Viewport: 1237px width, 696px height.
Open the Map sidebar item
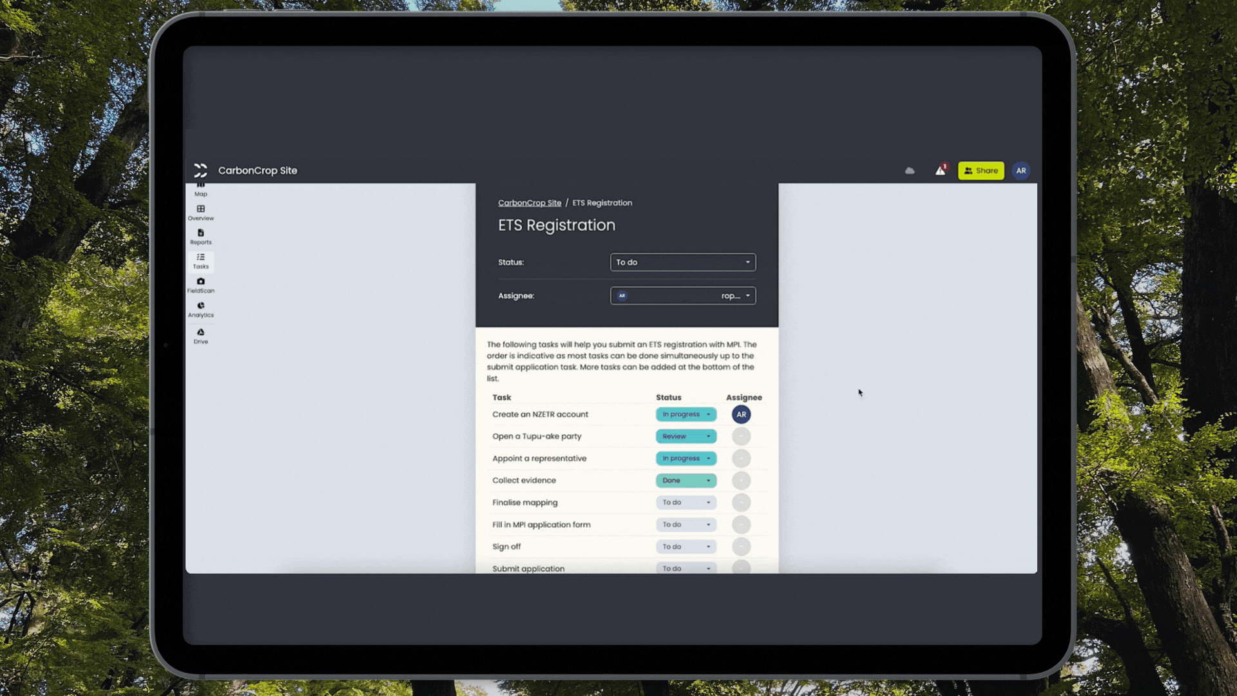pyautogui.click(x=200, y=190)
